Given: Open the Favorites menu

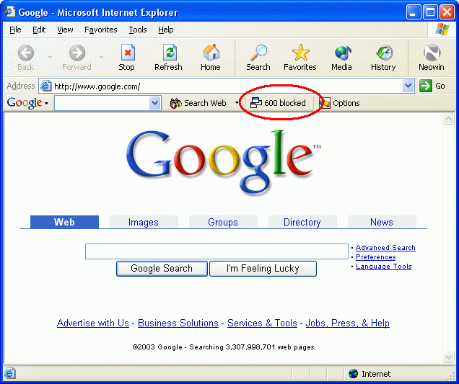Looking at the screenshot, I should pyautogui.click(x=101, y=30).
